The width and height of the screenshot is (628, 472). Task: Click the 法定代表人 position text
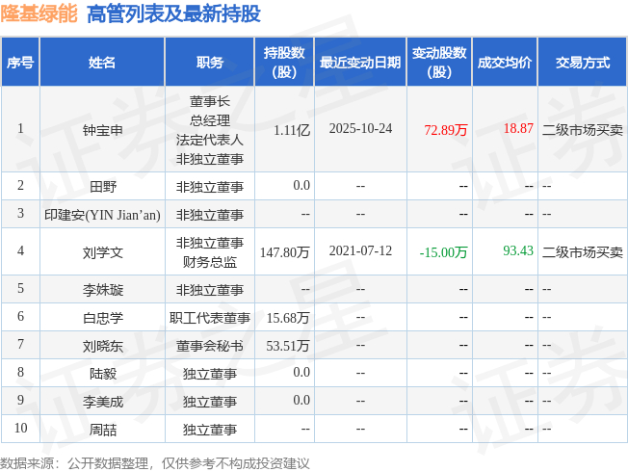[209, 140]
